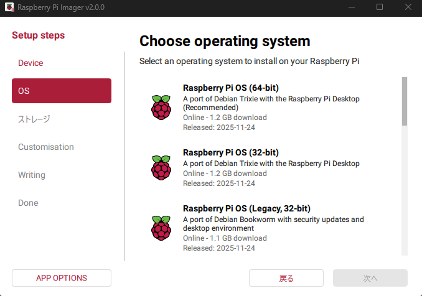Select the OS step in sidebar

pos(62,91)
